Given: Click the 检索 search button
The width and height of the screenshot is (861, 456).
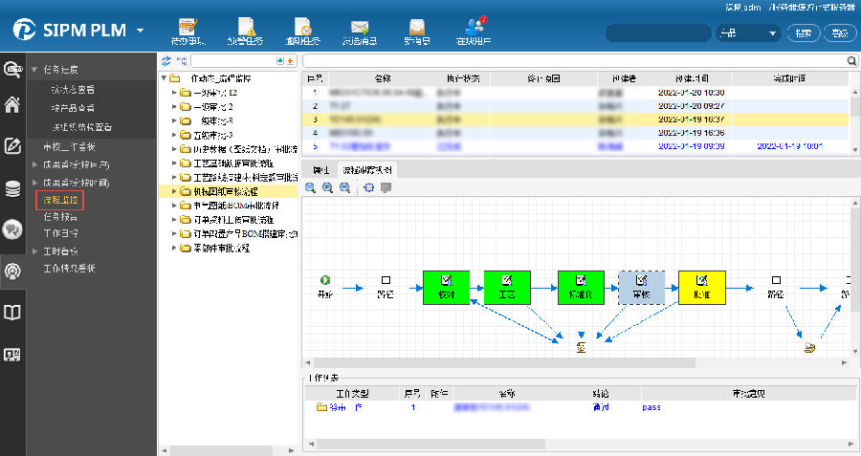Looking at the screenshot, I should (804, 33).
